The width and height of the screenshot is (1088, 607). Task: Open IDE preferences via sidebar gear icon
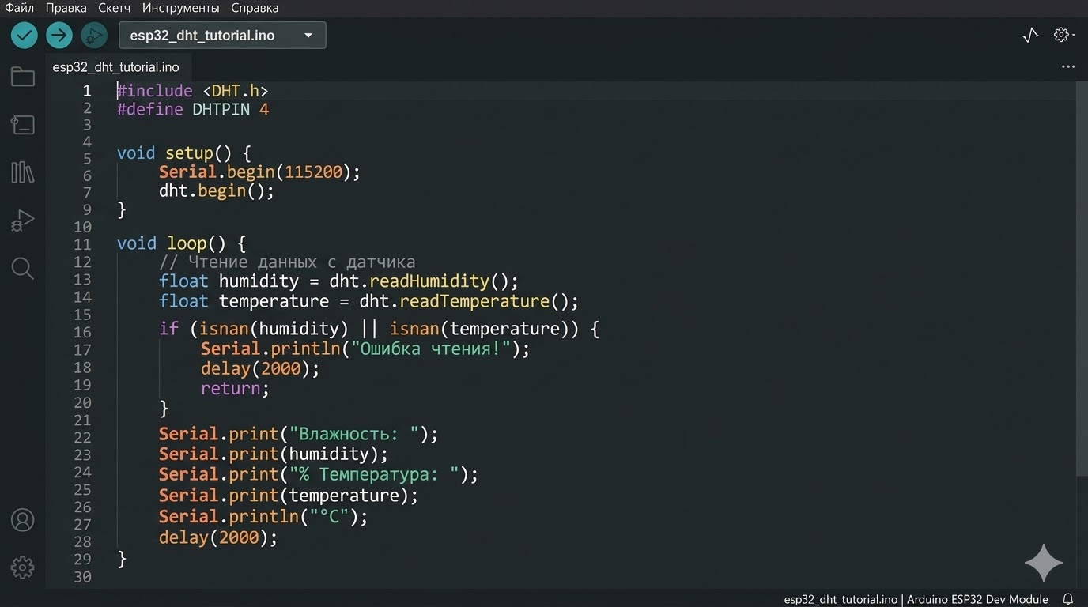(x=22, y=567)
